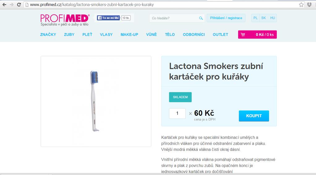
Task: Click the 'Co hledáte?' search field
Action: (174, 18)
